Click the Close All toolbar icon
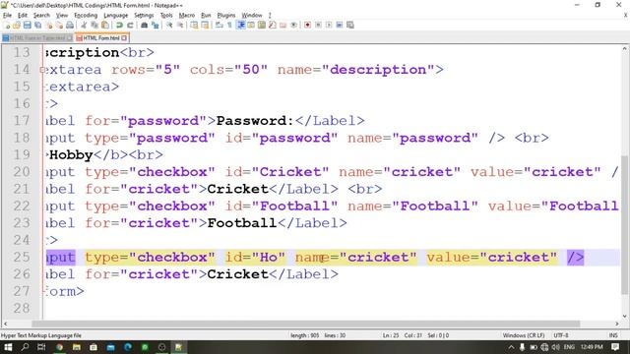 (x=59, y=25)
